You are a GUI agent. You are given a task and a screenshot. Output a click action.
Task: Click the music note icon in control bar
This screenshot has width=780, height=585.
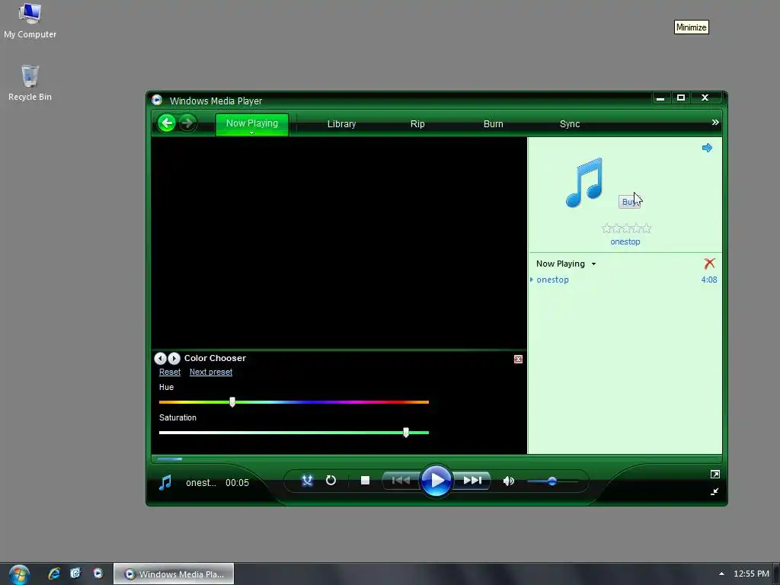165,482
